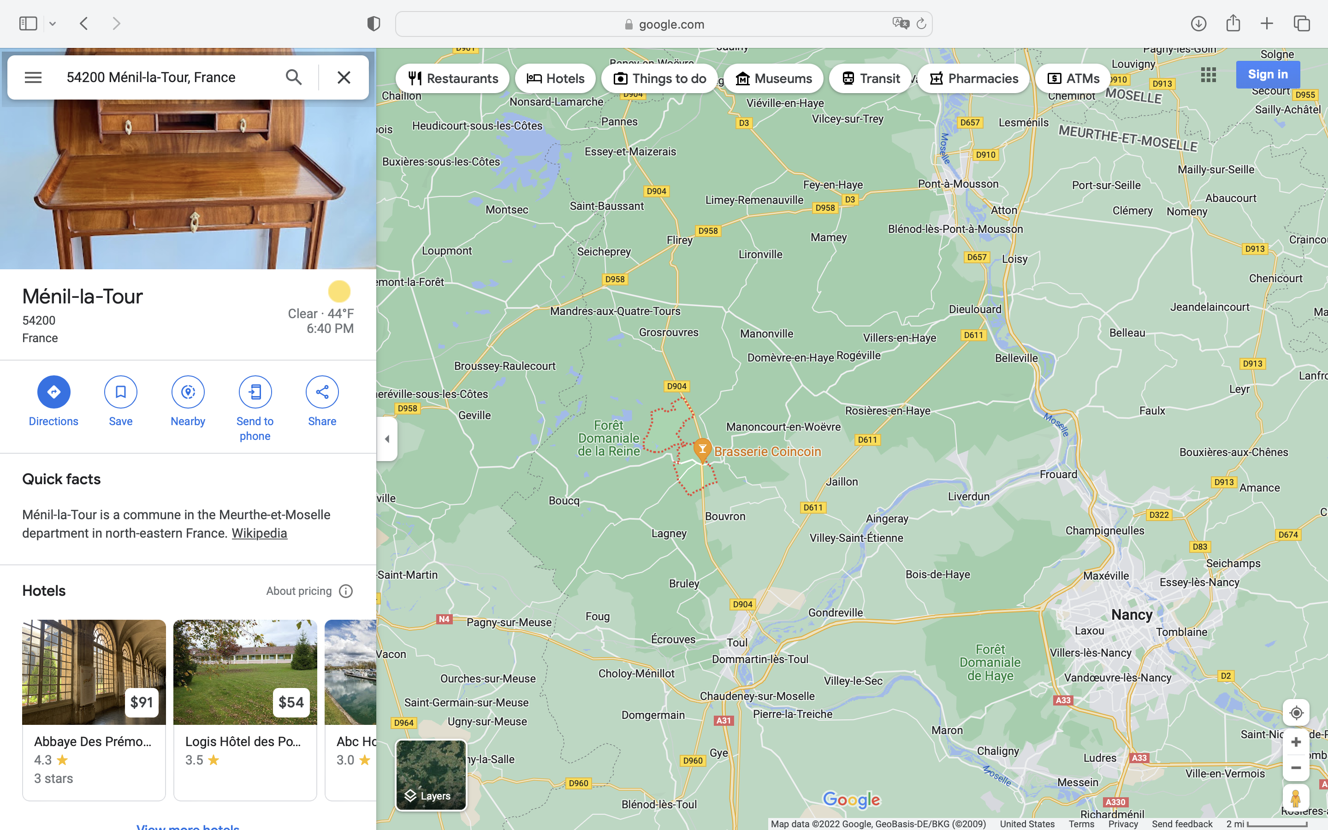Filter map by Restaurants
Screen dimensions: 1328x830
point(453,78)
